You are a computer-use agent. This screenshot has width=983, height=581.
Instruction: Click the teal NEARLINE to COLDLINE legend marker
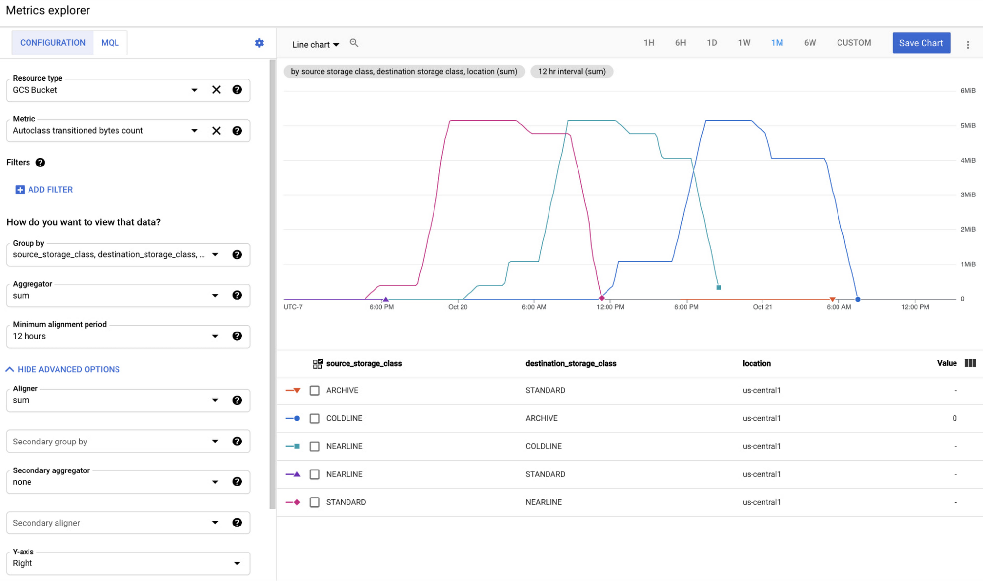tap(293, 446)
